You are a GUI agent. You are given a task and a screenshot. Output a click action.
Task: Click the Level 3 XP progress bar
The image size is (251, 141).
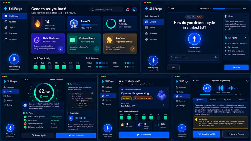[x=90, y=25]
